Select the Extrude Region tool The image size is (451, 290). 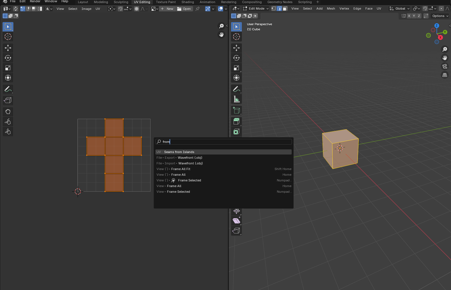click(x=236, y=121)
